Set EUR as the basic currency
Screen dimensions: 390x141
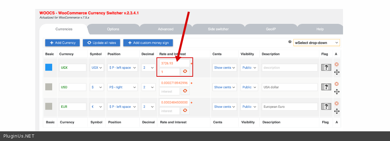click(x=49, y=106)
